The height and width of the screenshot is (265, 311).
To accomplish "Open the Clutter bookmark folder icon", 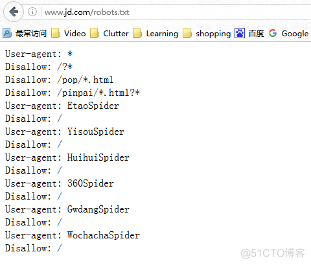I will coord(95,33).
